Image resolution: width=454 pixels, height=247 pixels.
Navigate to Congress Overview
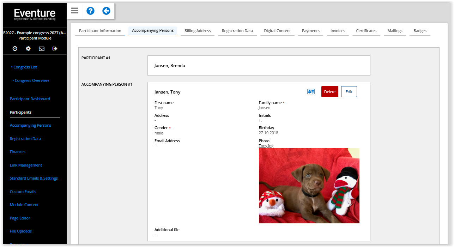[32, 80]
